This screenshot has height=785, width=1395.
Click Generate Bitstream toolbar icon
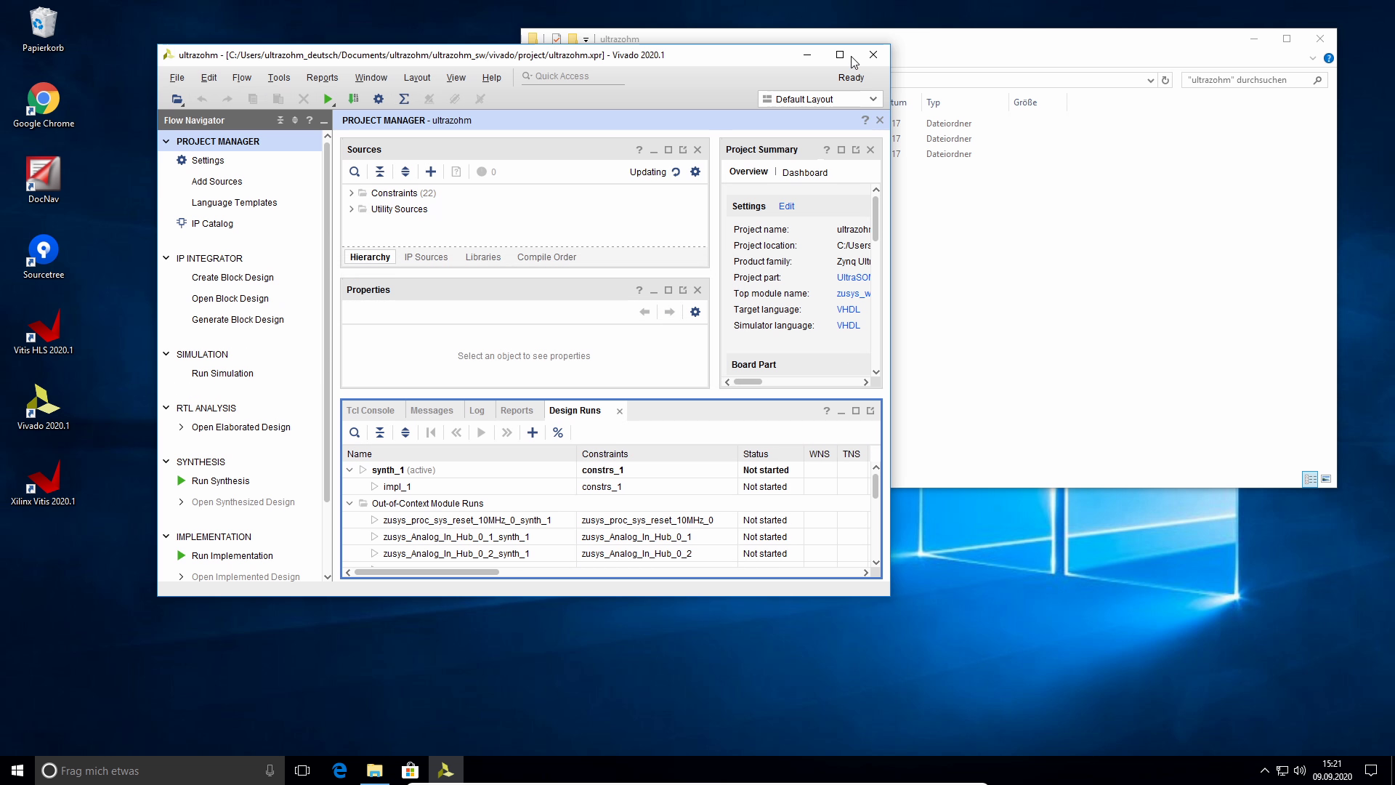[x=353, y=100]
